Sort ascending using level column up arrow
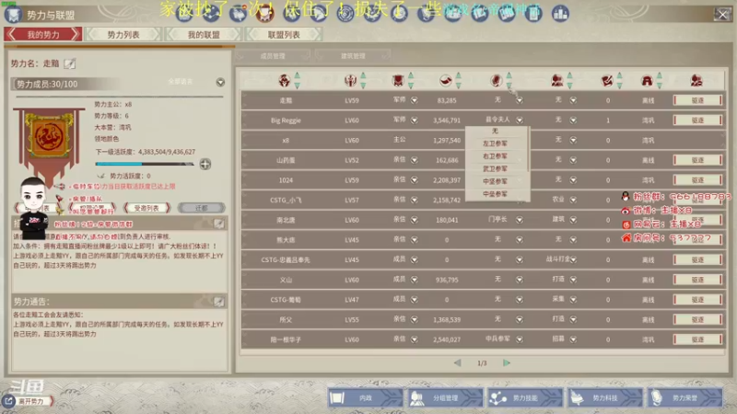The image size is (737, 414). [363, 75]
